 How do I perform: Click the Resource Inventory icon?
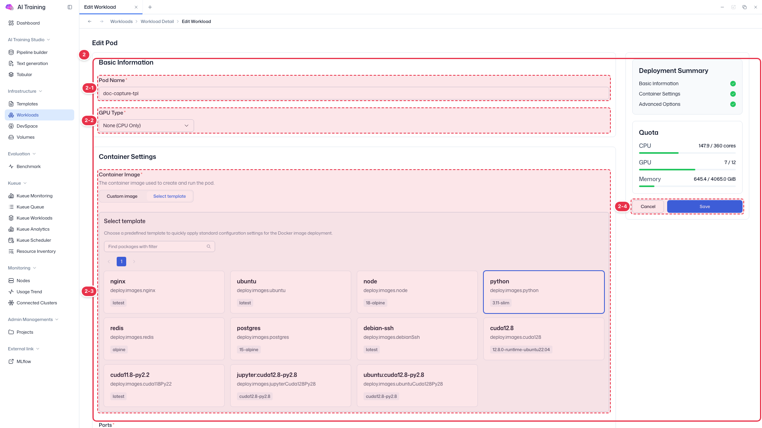point(11,251)
